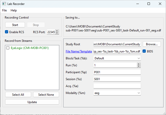
Task: Open the Help menu
Action: click(x=14, y=10)
